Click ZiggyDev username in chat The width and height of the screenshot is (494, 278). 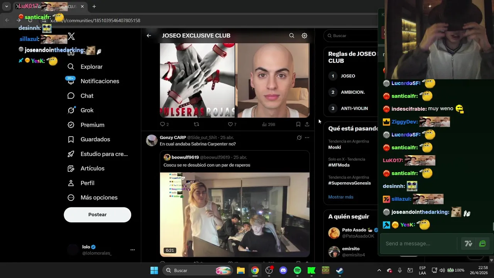coord(404,122)
